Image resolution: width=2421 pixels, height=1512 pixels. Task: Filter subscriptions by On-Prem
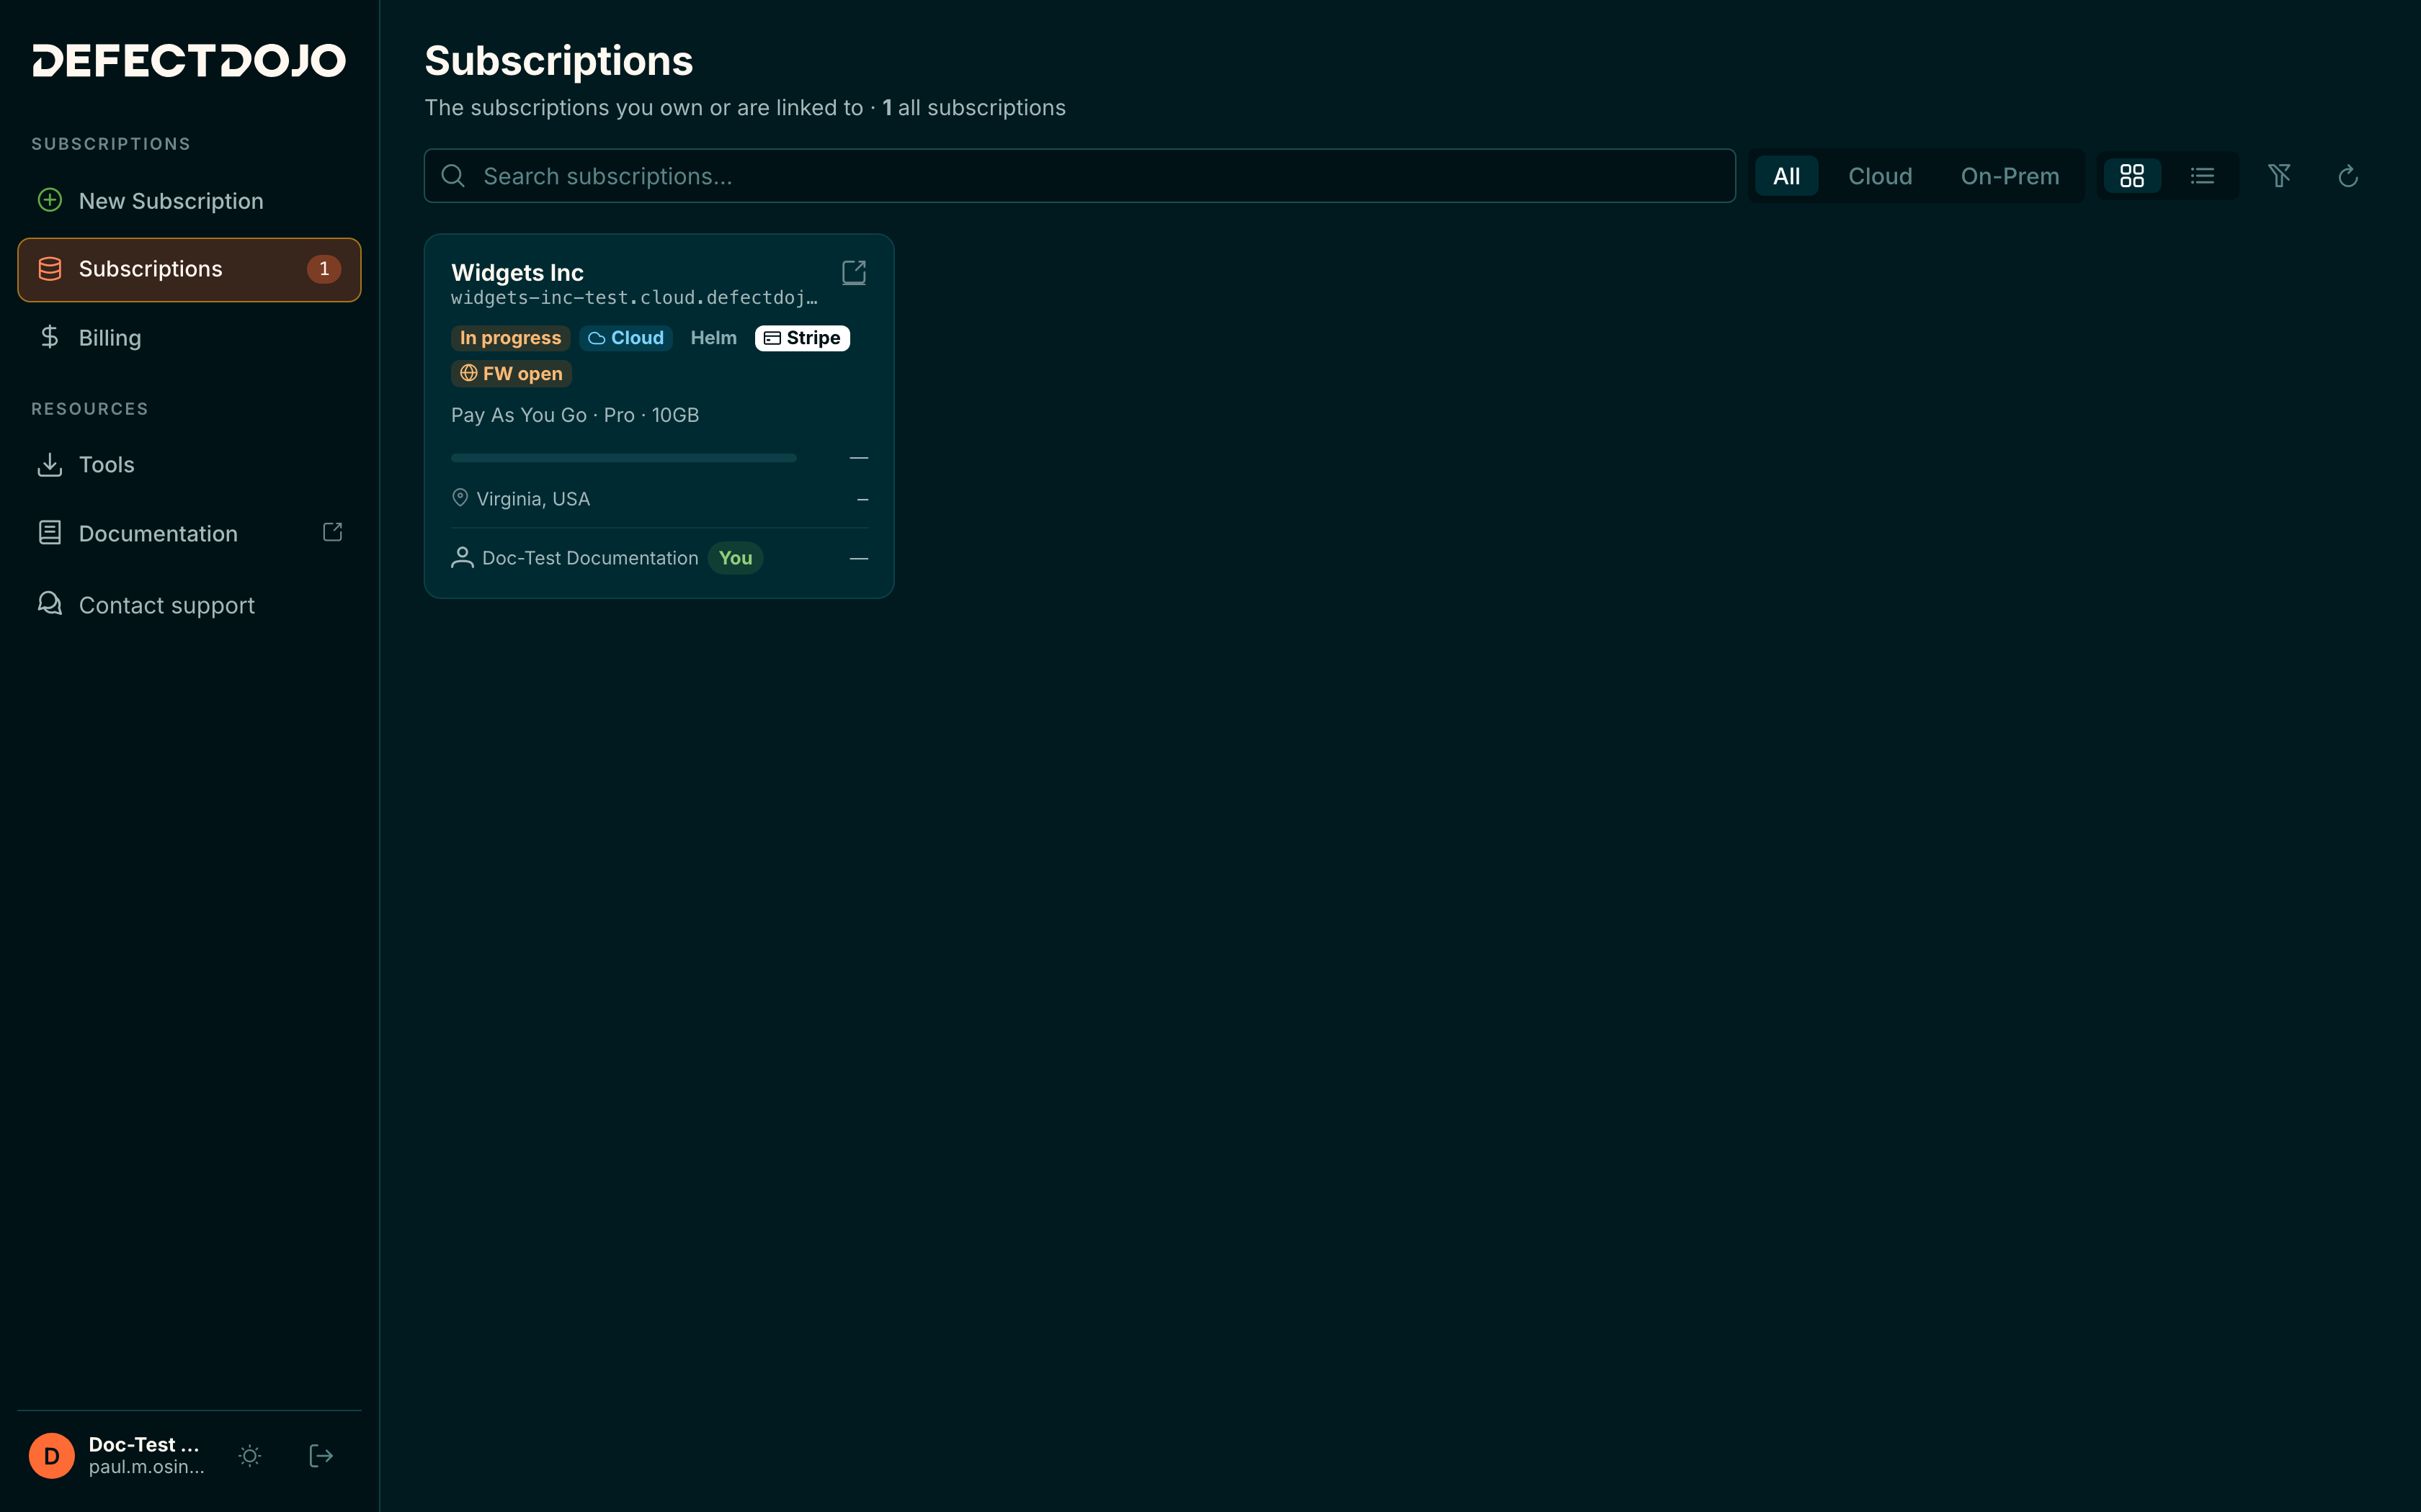[x=2010, y=176]
